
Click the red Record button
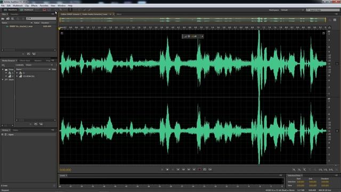pyautogui.click(x=199, y=170)
